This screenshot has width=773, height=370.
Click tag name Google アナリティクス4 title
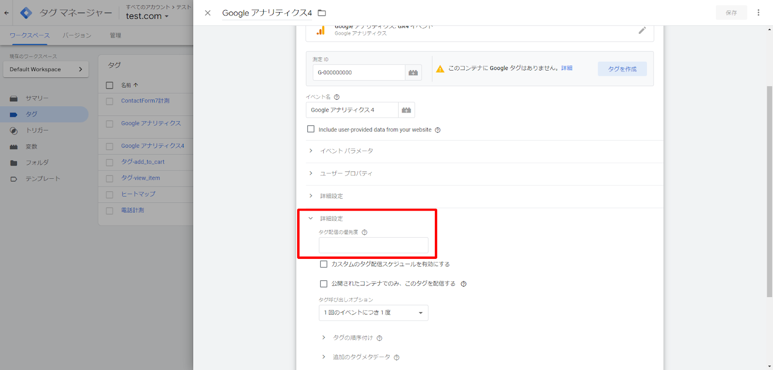pos(267,13)
